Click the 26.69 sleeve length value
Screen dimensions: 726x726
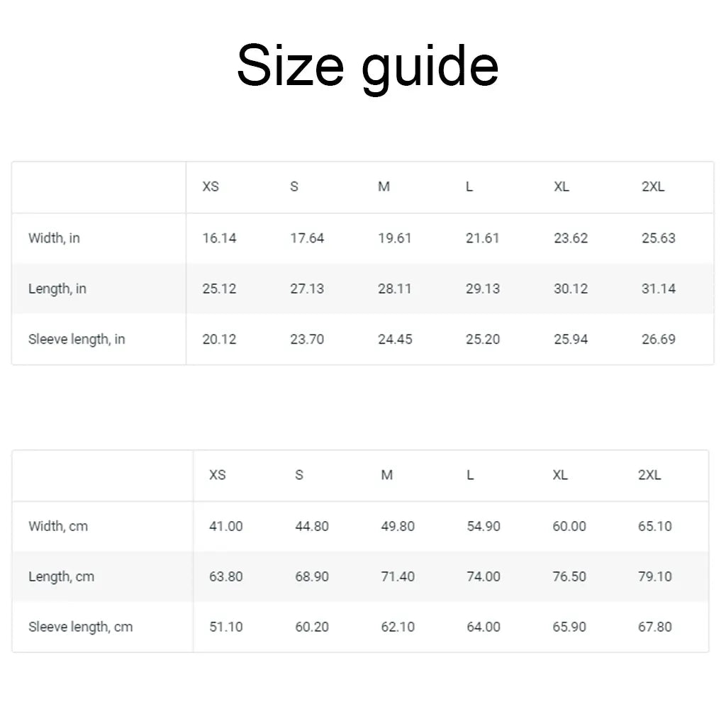point(659,339)
